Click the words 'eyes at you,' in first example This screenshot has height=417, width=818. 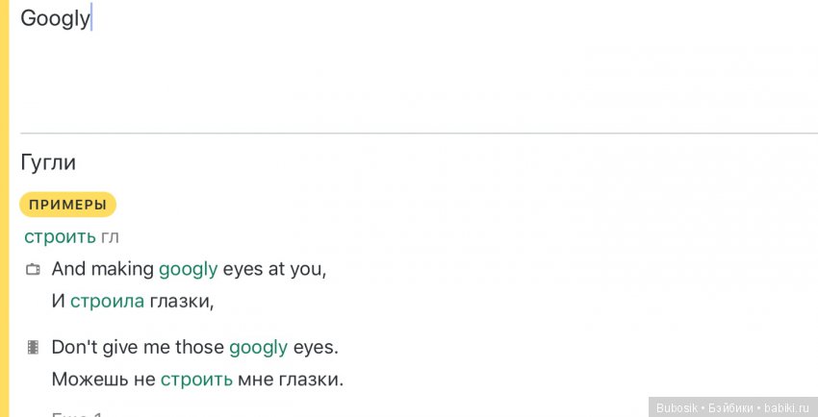pos(274,269)
